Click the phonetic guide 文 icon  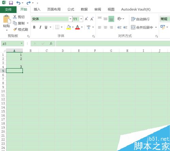tap(88, 27)
